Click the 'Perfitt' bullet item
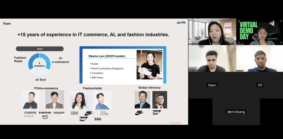The height and width of the screenshot is (139, 283). pos(95,64)
